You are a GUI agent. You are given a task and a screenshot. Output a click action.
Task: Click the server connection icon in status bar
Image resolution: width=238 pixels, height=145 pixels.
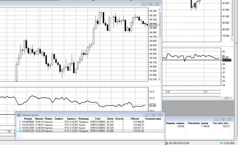(x=166, y=143)
